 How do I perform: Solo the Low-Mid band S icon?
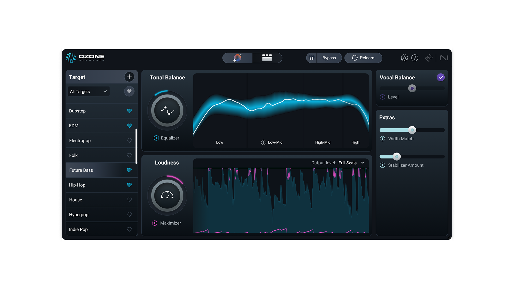[x=263, y=142]
